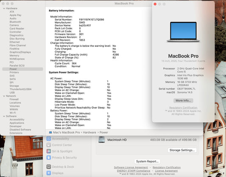Select Developer under Software
Image resolution: width=226 pixels, height=177 pixels.
16,126
